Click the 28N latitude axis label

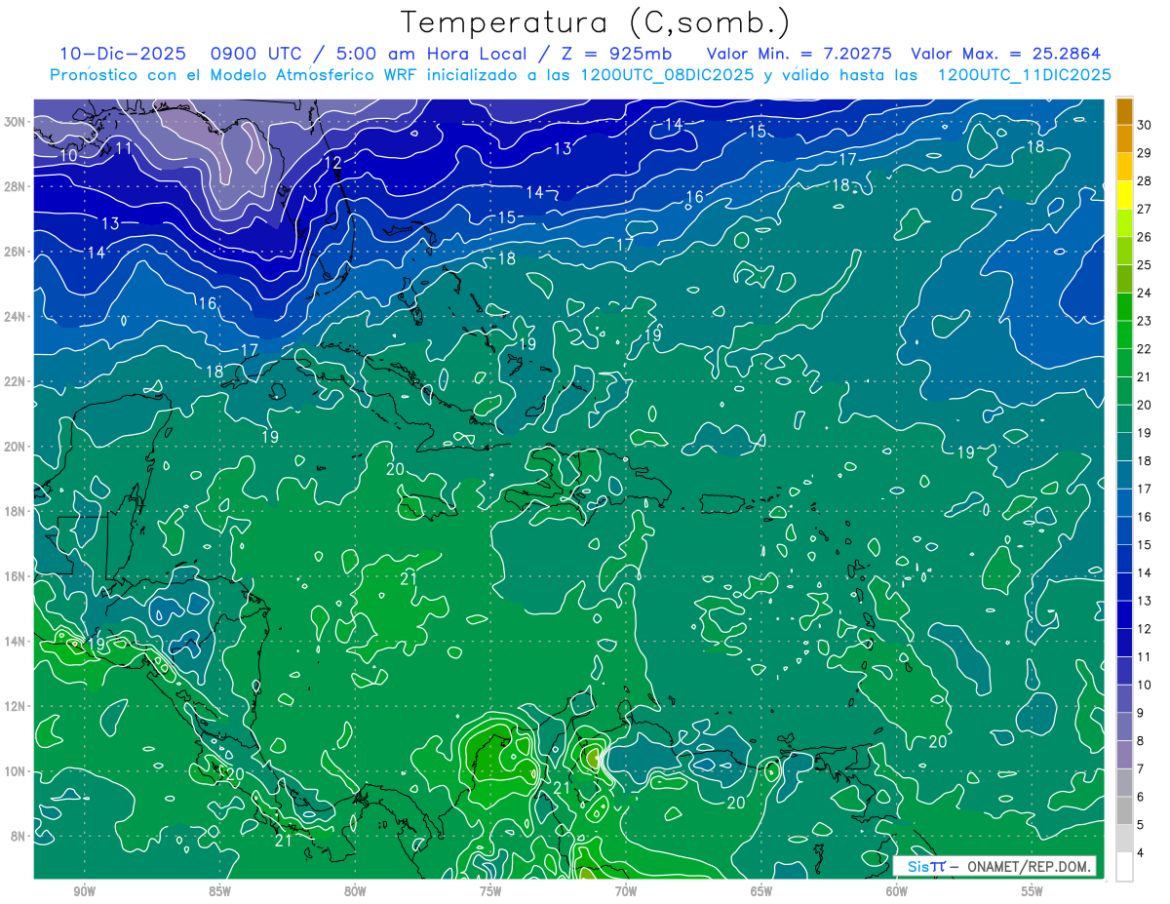16,186
